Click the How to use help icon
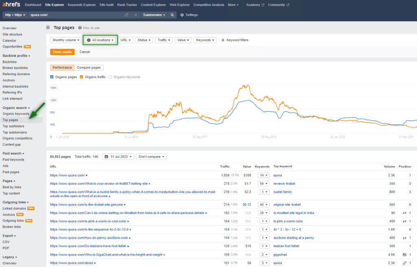Image resolution: width=417 pixels, height=267 pixels. coord(80,28)
